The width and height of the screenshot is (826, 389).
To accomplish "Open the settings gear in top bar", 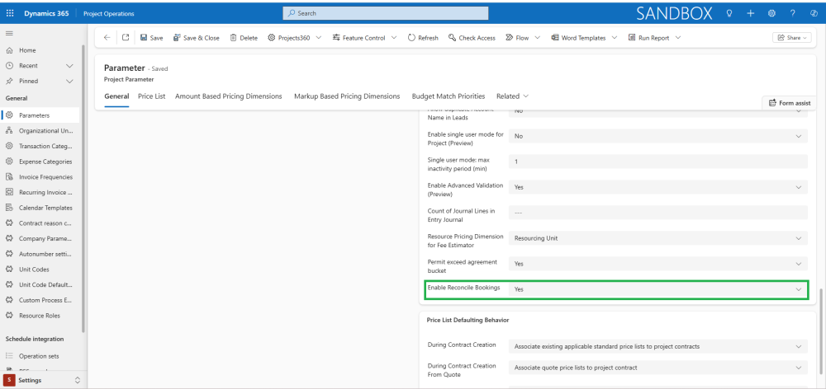I will [771, 13].
